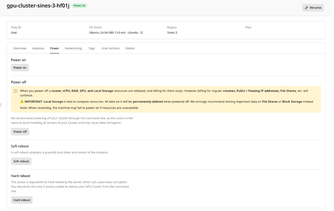Screen dimensions: 334x211
Task: Go to the Networking tab
Action: pyautogui.click(x=73, y=48)
